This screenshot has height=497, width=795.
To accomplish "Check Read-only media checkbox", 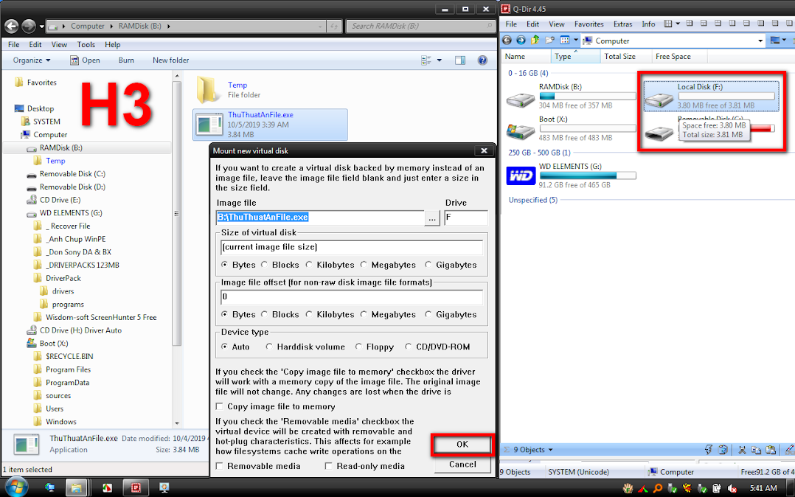I will (x=329, y=465).
